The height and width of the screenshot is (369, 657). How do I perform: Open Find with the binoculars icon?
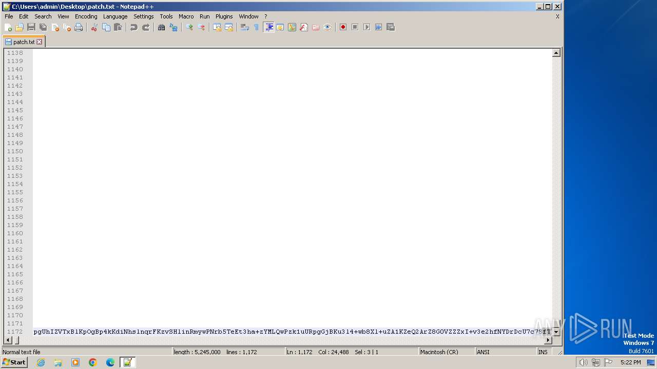click(162, 27)
